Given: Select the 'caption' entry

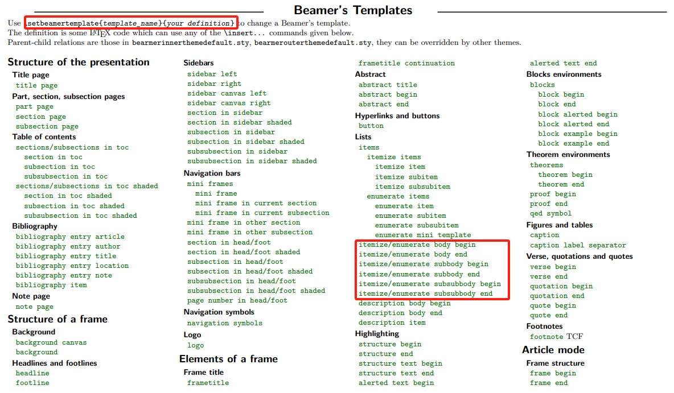Looking at the screenshot, I should tap(544, 235).
